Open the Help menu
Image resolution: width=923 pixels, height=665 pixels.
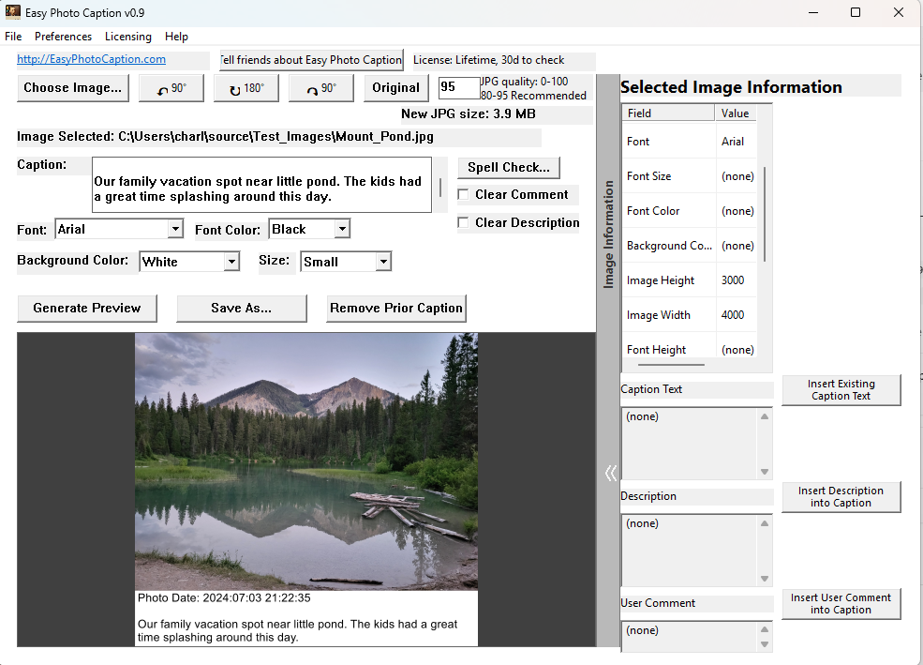(x=176, y=37)
